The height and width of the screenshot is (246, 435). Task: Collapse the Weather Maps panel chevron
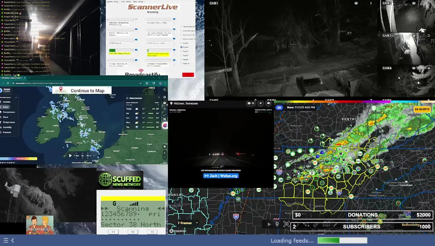16,97
